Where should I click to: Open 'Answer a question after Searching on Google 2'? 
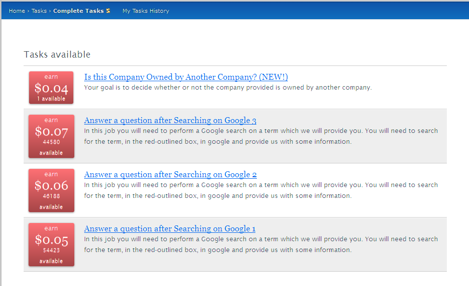170,175
